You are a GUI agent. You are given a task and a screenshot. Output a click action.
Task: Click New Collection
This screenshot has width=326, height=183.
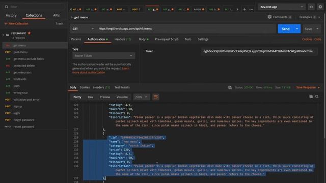(16, 24)
